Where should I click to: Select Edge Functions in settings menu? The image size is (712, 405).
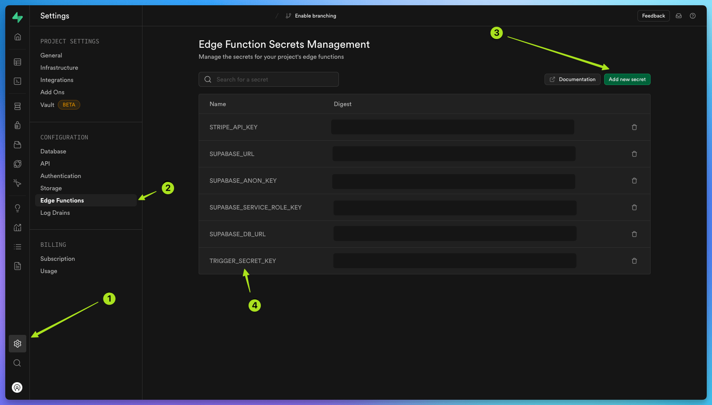pyautogui.click(x=86, y=200)
